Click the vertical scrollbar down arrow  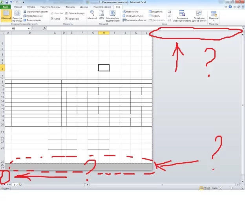tap(243, 181)
